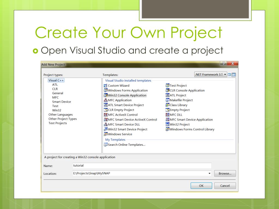Screen dimensions: 279x209
Task: Click the Empty Project template icon
Action: click(168, 110)
